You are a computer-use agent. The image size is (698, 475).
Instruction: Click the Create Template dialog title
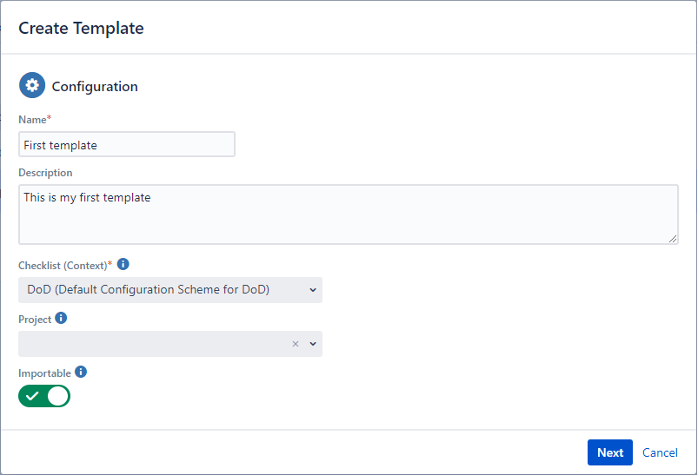click(x=81, y=28)
